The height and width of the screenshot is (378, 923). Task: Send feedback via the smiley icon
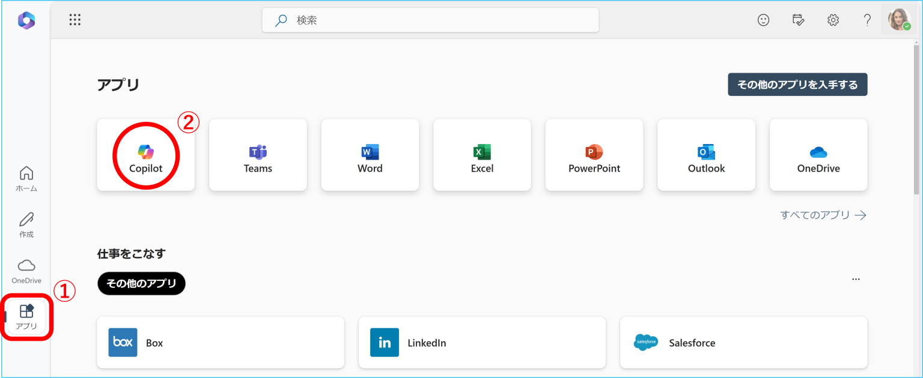[x=763, y=19]
